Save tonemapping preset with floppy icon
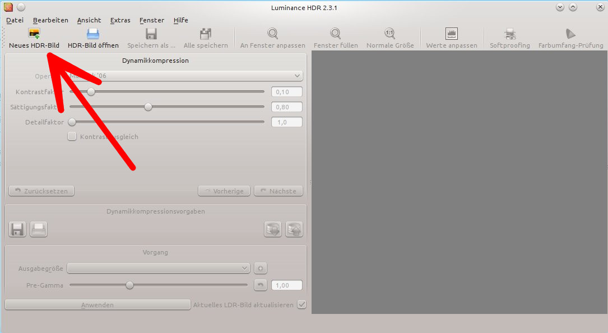608x333 pixels. click(x=17, y=229)
